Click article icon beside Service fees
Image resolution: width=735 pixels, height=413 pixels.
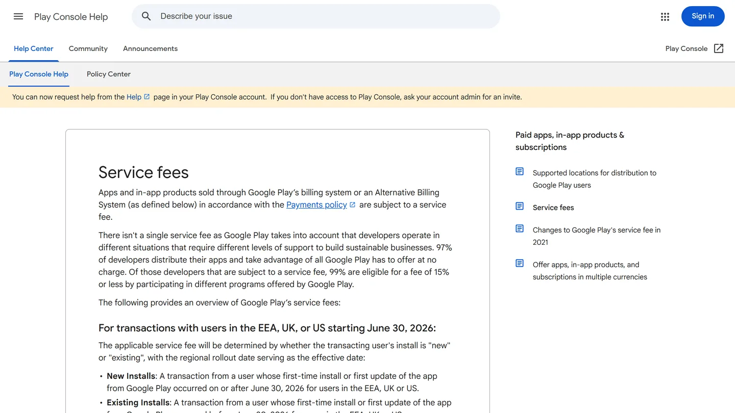click(x=520, y=206)
